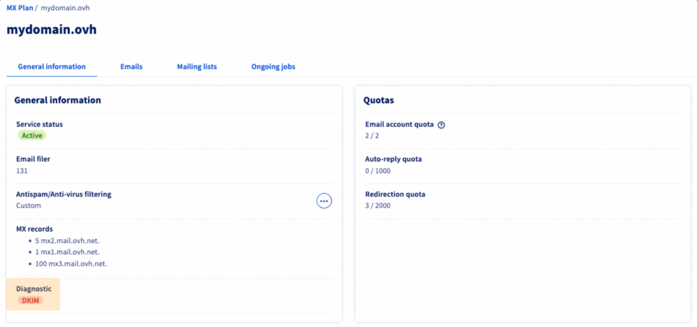Click the Redirection quota value 3/2000
The width and height of the screenshot is (697, 327).
tap(378, 205)
